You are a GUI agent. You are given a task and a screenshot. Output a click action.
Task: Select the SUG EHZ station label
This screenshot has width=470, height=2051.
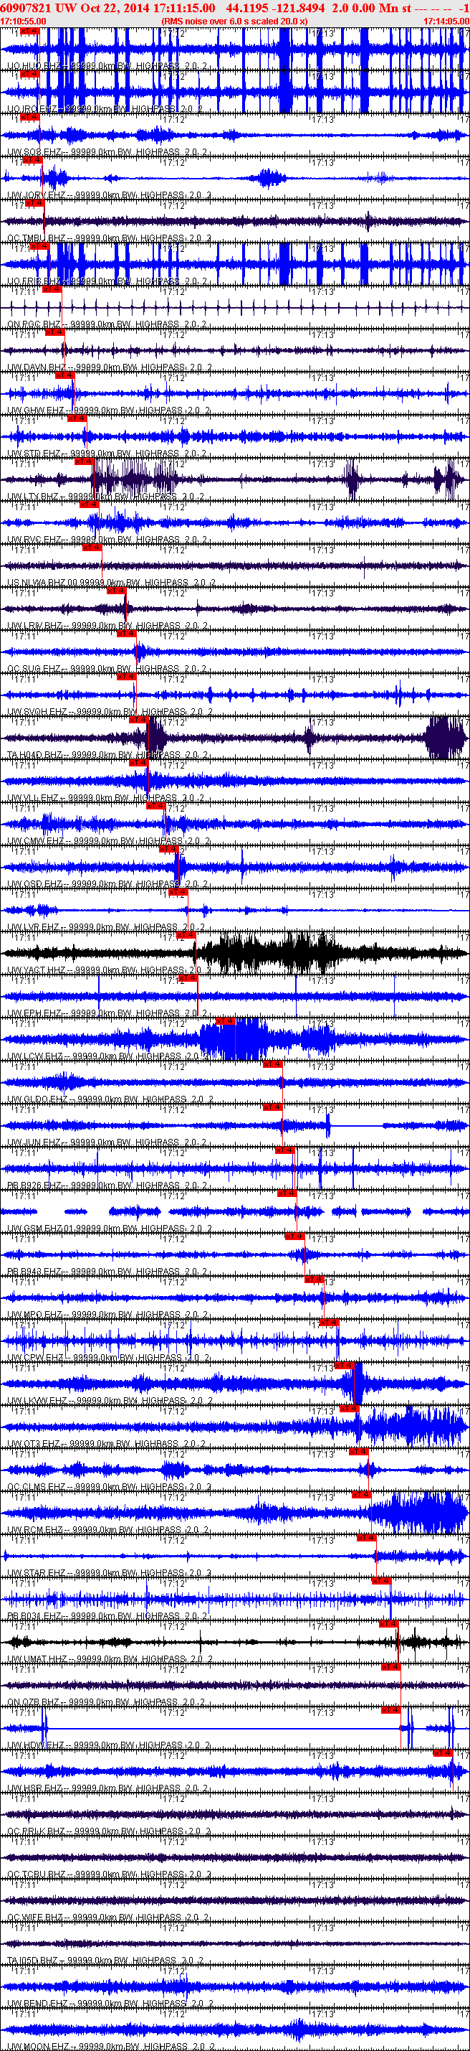[107, 669]
